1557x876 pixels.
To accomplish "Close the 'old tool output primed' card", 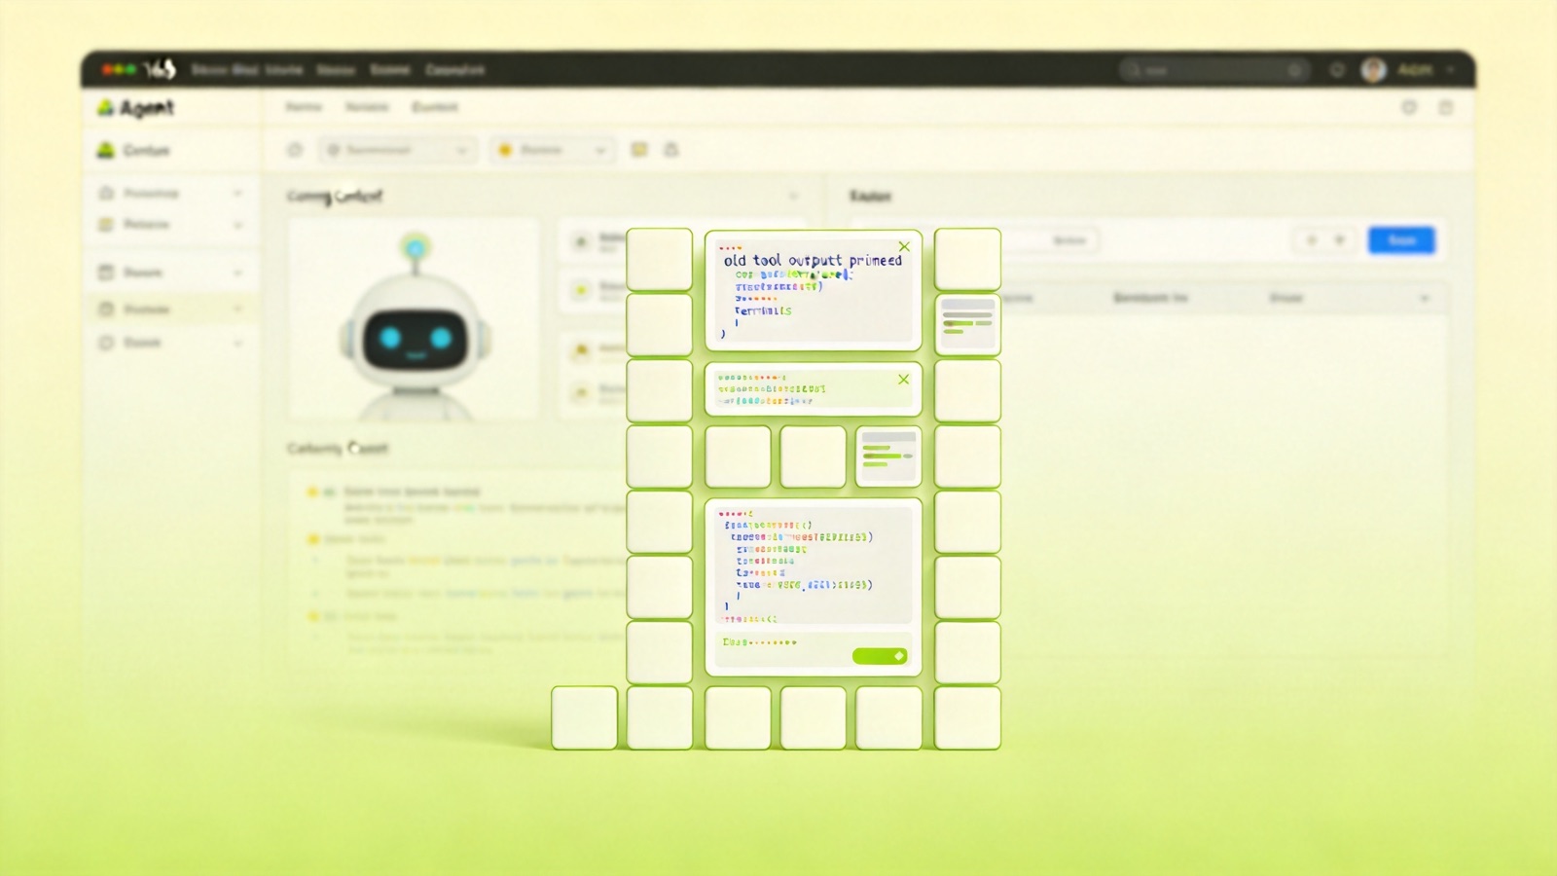I will tap(904, 247).
